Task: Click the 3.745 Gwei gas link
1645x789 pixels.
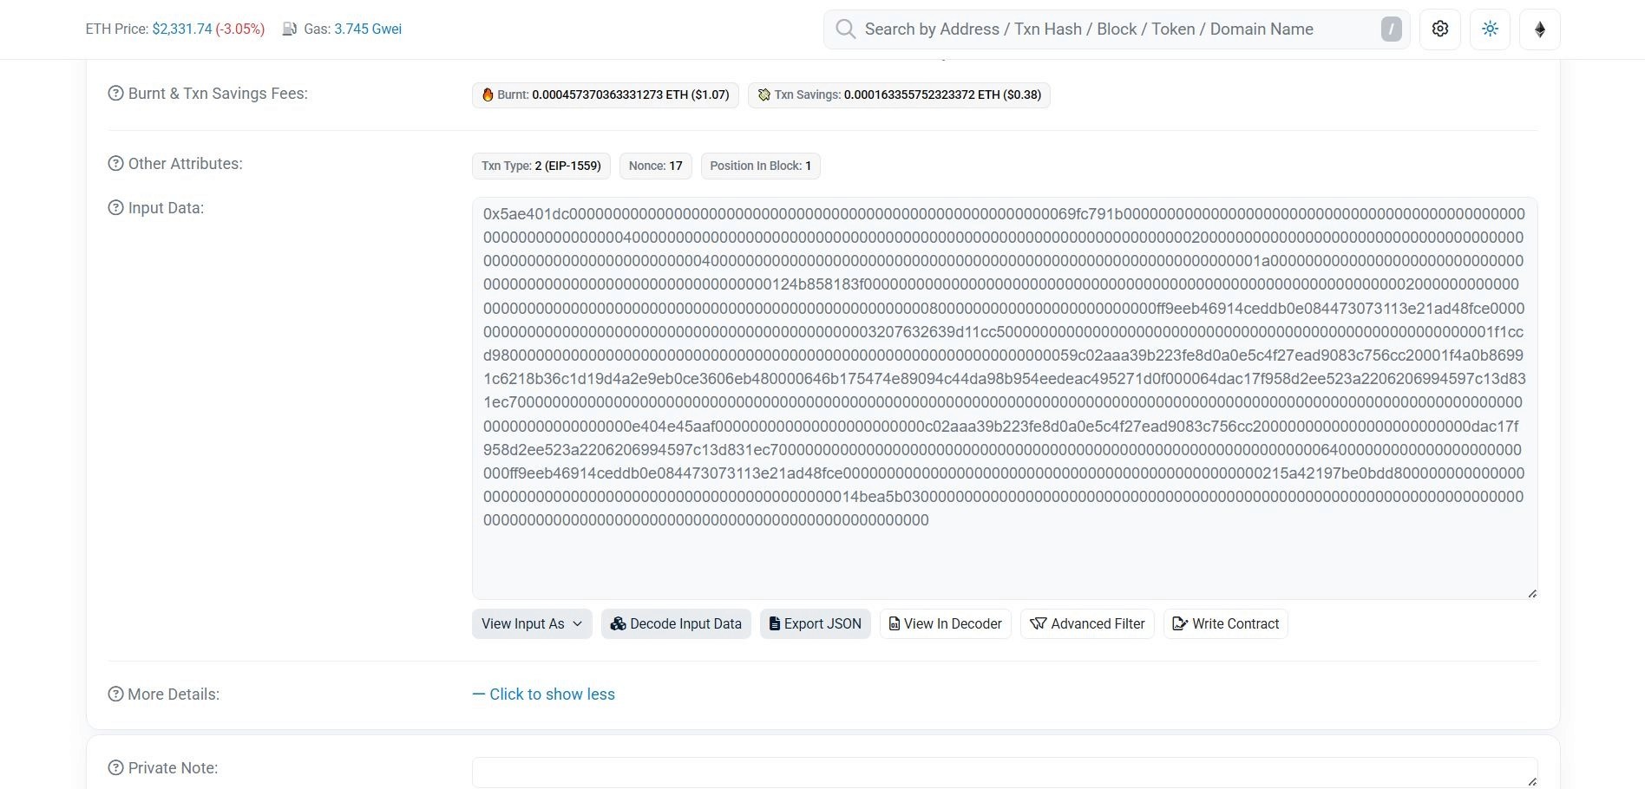Action: coord(368,29)
